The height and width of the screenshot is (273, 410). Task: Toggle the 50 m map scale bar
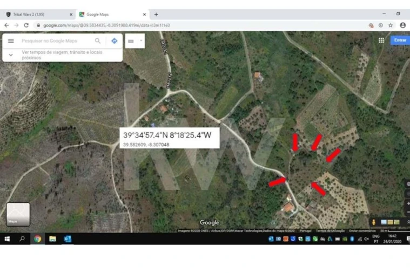pos(395,231)
